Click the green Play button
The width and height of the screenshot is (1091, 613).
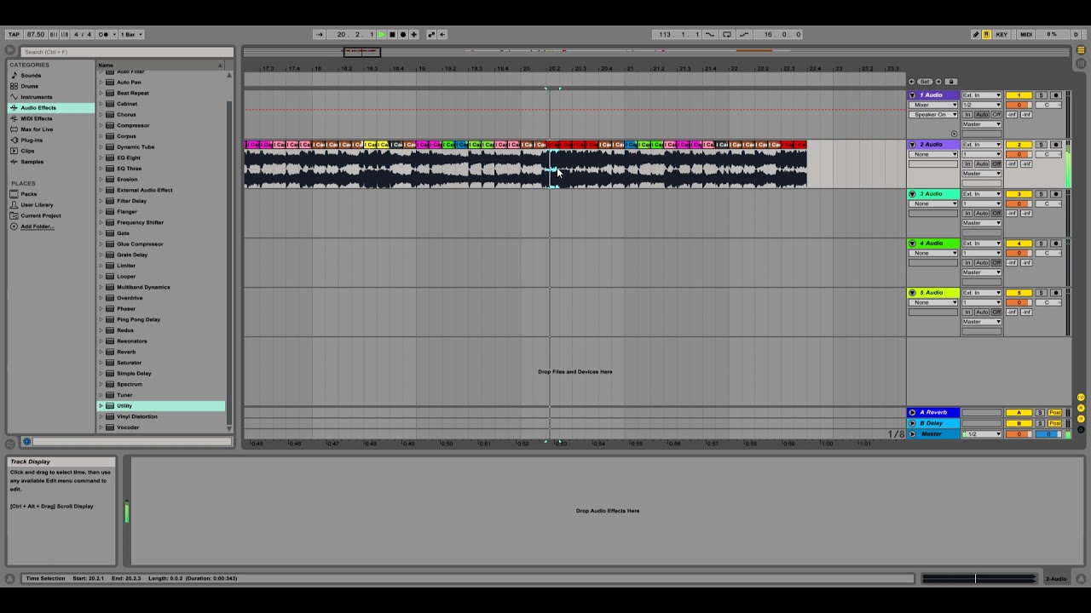pos(382,34)
